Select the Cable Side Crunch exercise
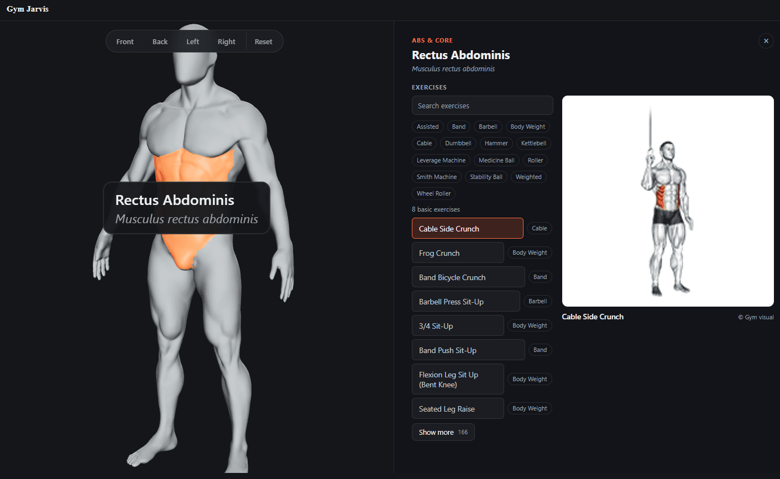This screenshot has height=479, width=780. point(468,228)
